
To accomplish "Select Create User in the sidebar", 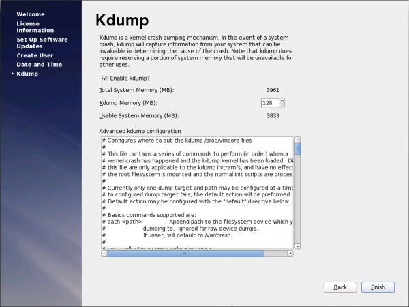I will (x=36, y=55).
